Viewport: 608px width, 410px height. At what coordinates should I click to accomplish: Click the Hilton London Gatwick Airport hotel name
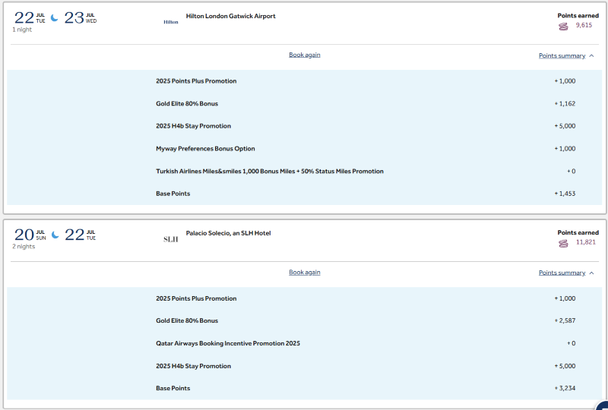pos(231,16)
